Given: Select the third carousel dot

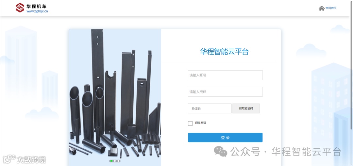Looking at the screenshot, I should pos(118,161).
